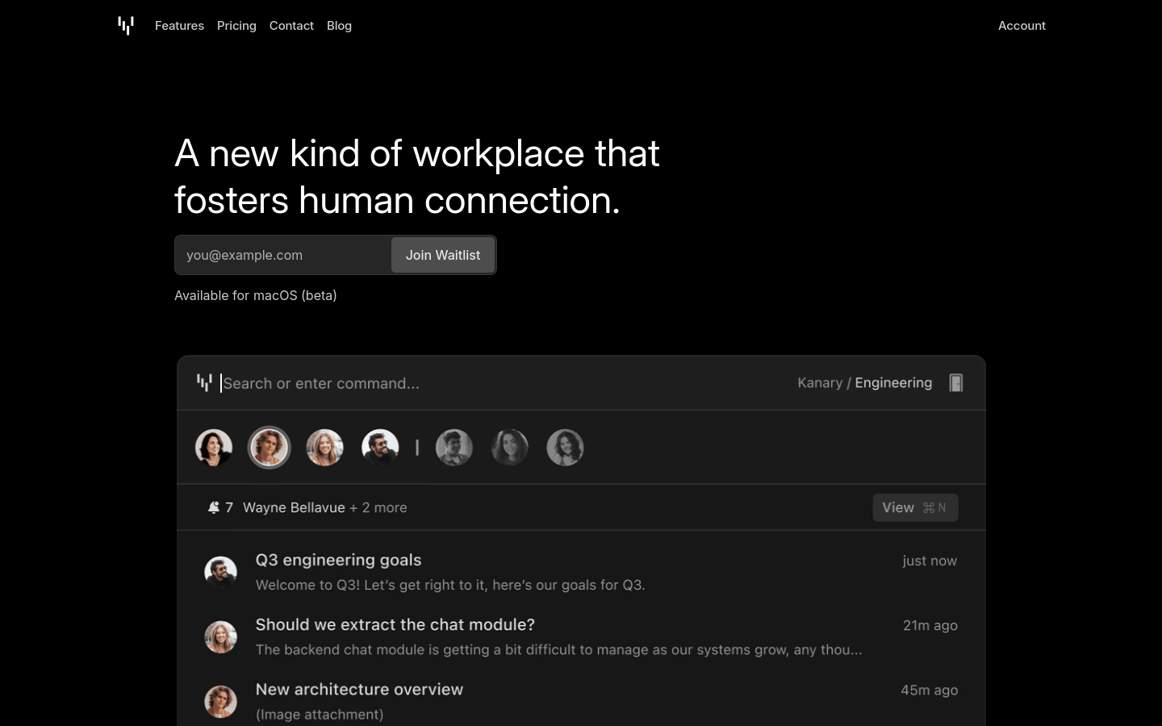1162x726 pixels.
Task: Open the Account link
Action: click(x=1022, y=26)
